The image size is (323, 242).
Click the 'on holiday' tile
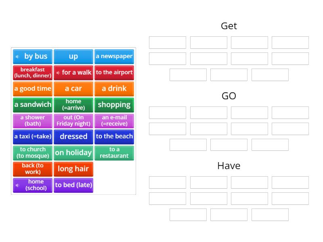pos(73,153)
